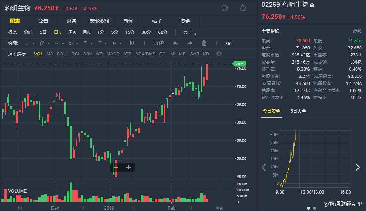The height and width of the screenshot is (211, 366).
Task: Zoom out chart with minus button
Action: point(116,167)
